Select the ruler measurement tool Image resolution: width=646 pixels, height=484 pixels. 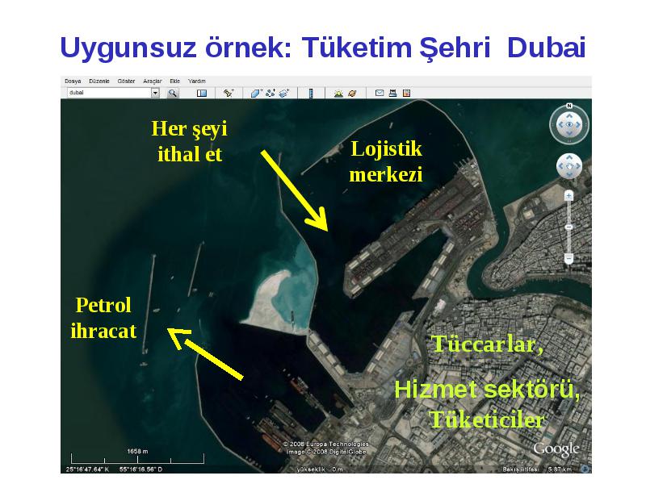[x=311, y=93]
